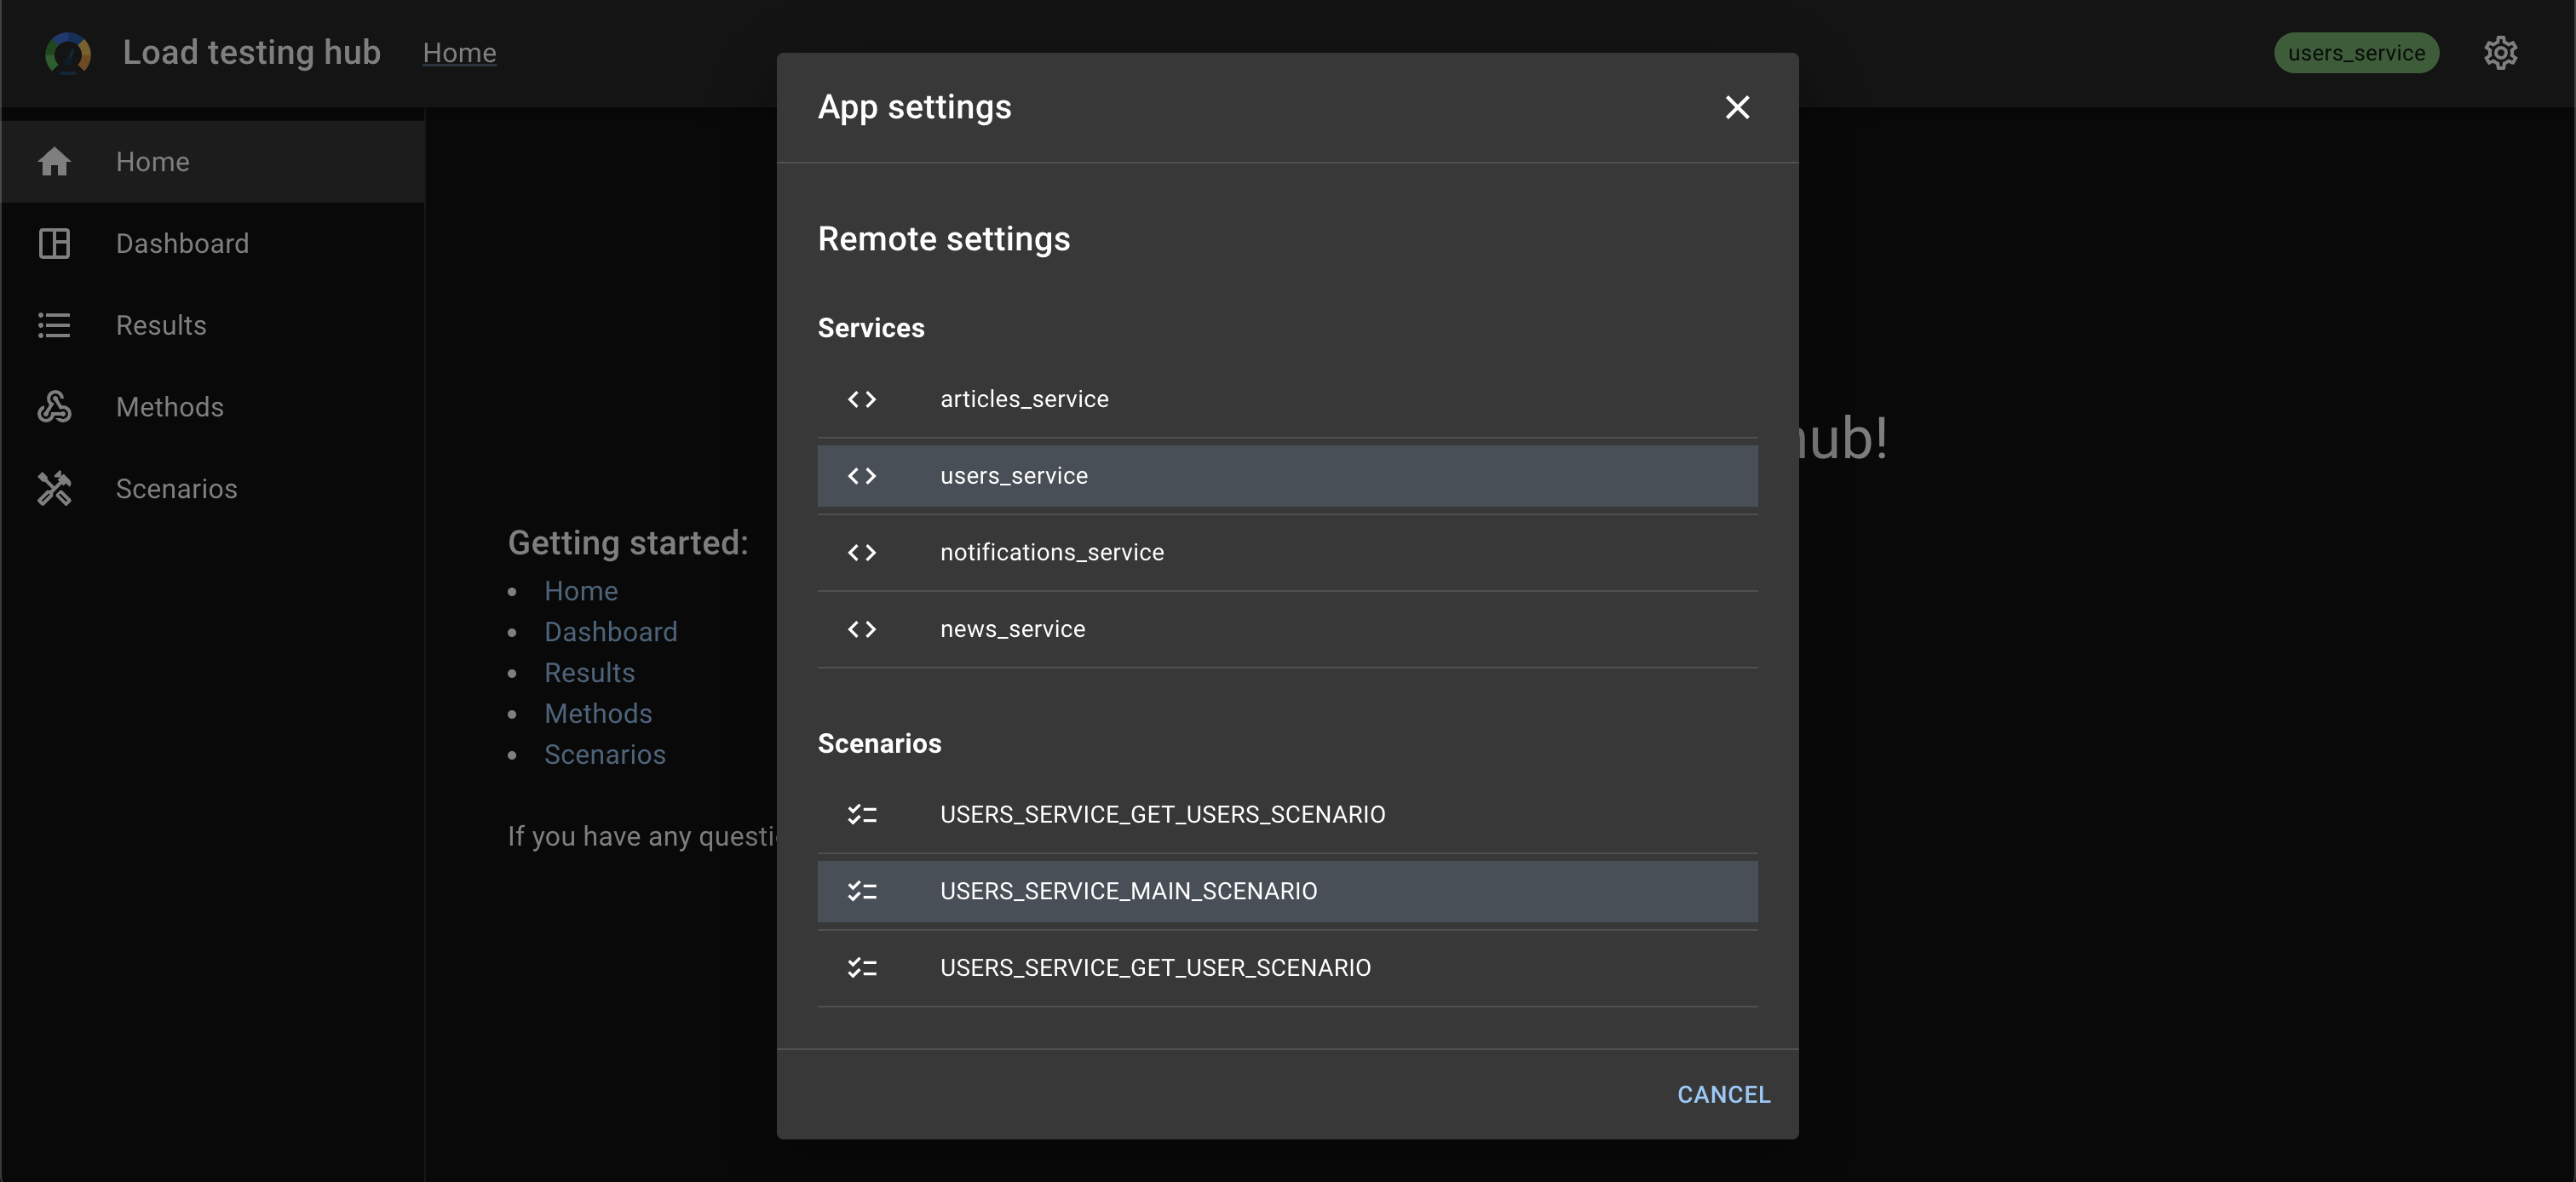
Task: Open Methods in the sidebar menu
Action: pos(213,407)
